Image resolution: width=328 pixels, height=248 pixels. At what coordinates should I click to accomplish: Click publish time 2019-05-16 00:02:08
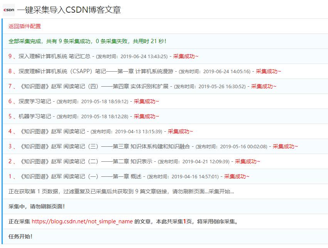243,147
